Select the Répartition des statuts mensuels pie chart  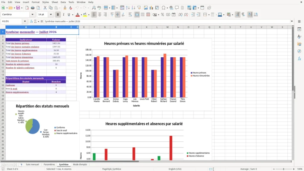42,130
